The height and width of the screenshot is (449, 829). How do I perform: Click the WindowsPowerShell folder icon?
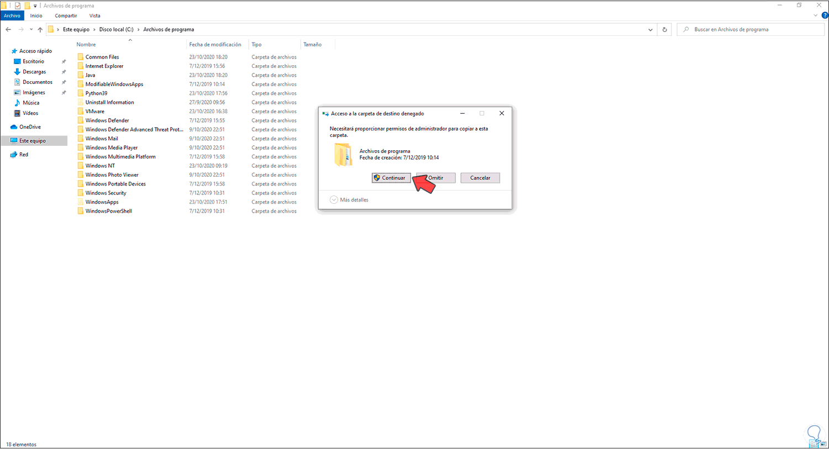80,211
